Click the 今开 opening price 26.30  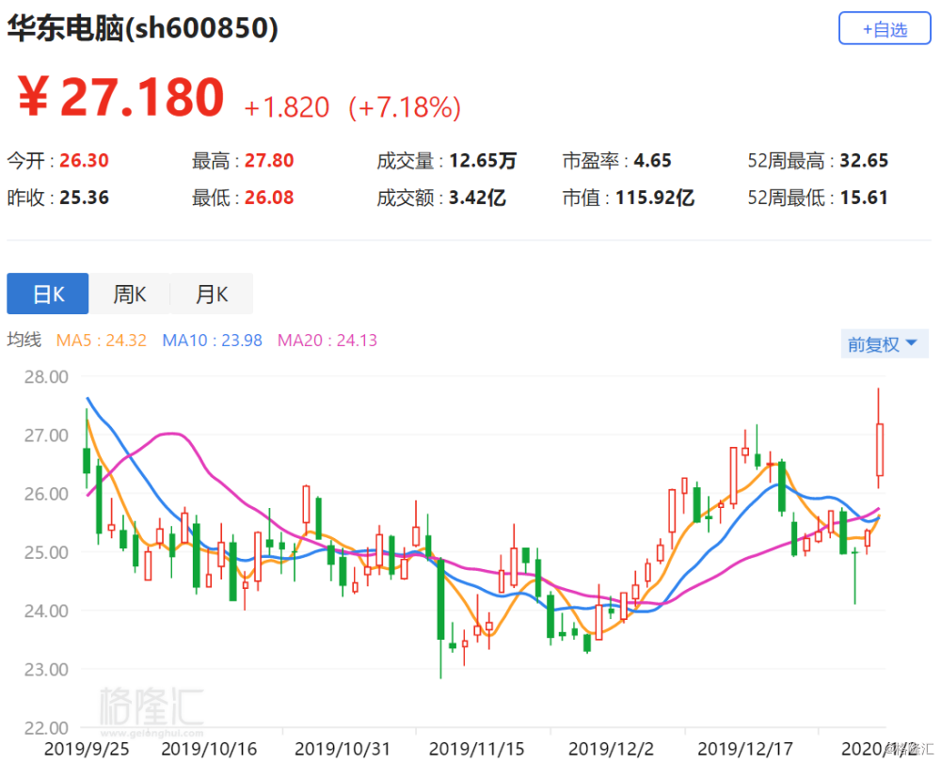(84, 161)
